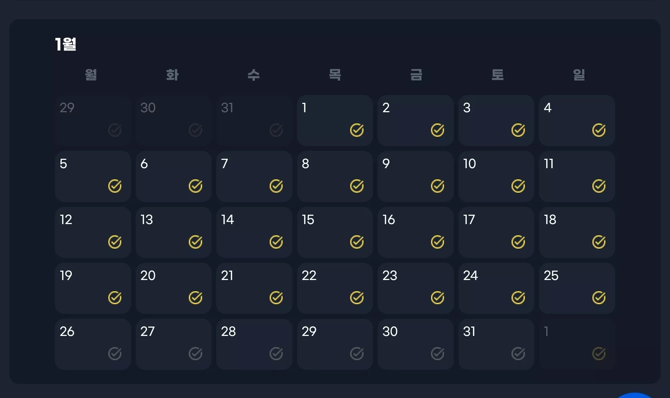
Task: Click the 일 weekday header
Action: click(579, 75)
